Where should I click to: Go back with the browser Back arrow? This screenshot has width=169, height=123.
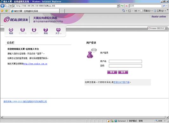click(3, 6)
